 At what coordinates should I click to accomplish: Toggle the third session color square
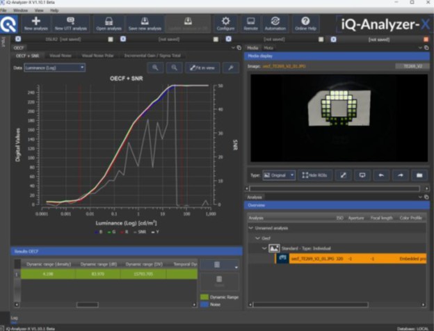(x=321, y=40)
